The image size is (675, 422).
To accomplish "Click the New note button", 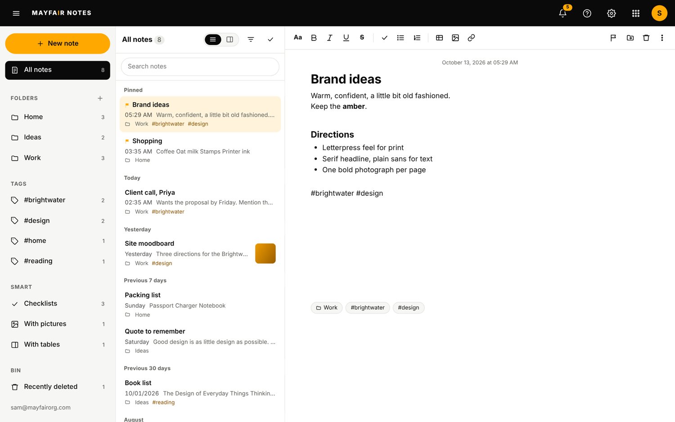I will [58, 44].
